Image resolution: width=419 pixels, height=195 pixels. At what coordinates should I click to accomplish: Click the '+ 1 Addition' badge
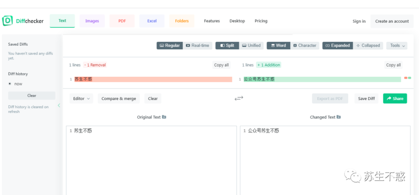click(x=268, y=65)
